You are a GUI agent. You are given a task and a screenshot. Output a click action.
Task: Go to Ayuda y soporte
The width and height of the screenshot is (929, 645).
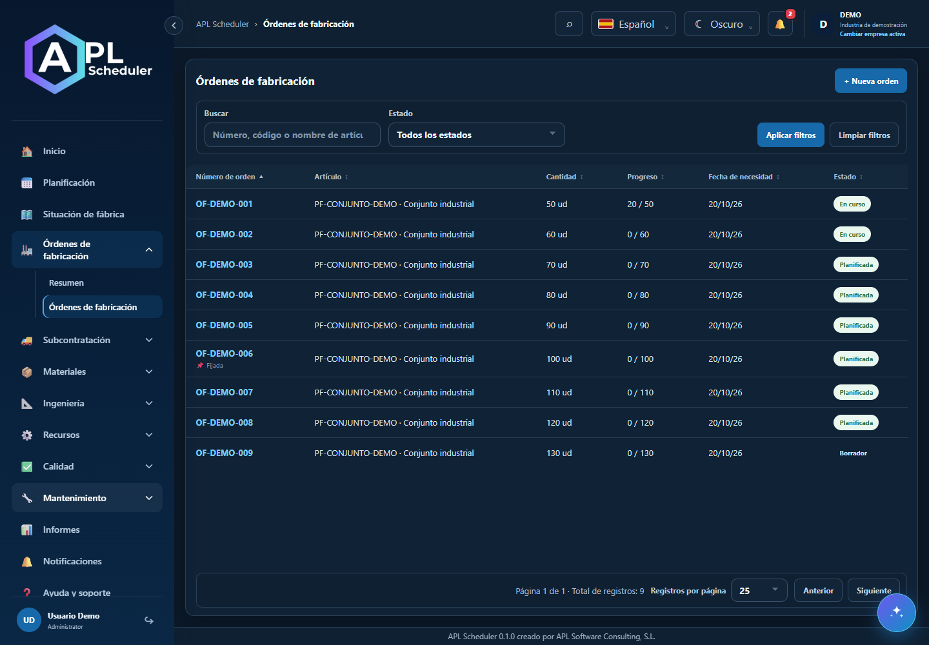pyautogui.click(x=77, y=593)
